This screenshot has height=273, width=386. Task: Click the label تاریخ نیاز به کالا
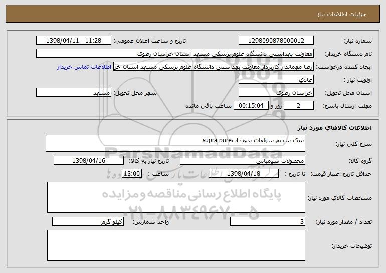(149, 161)
